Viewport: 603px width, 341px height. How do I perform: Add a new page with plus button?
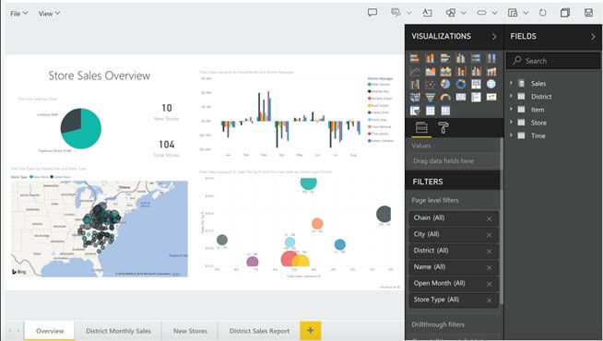tap(311, 330)
